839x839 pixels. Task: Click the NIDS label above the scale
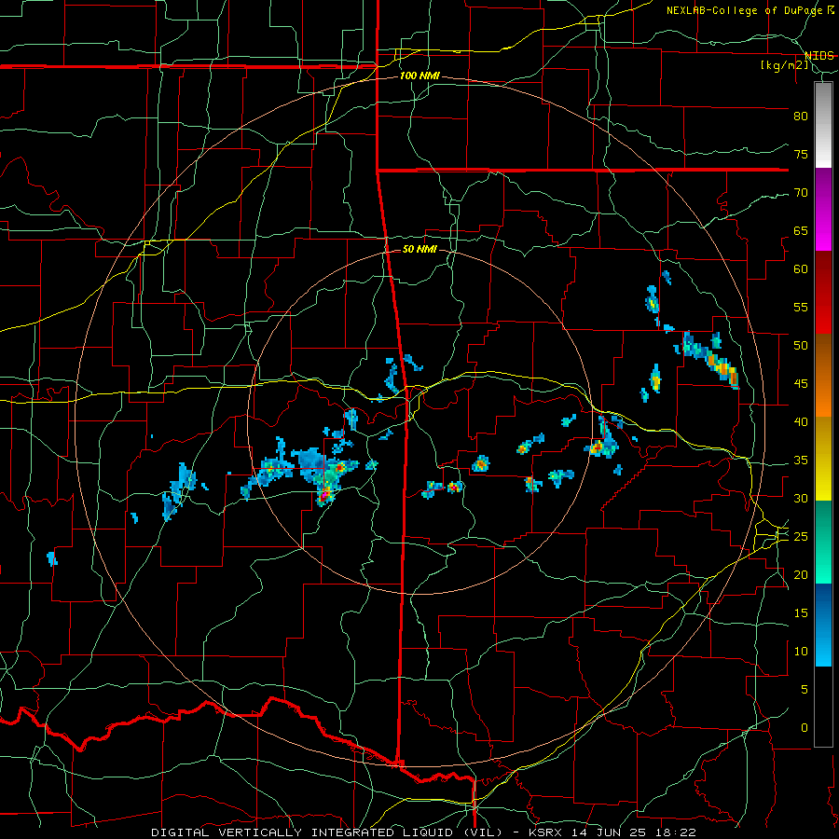(x=819, y=56)
